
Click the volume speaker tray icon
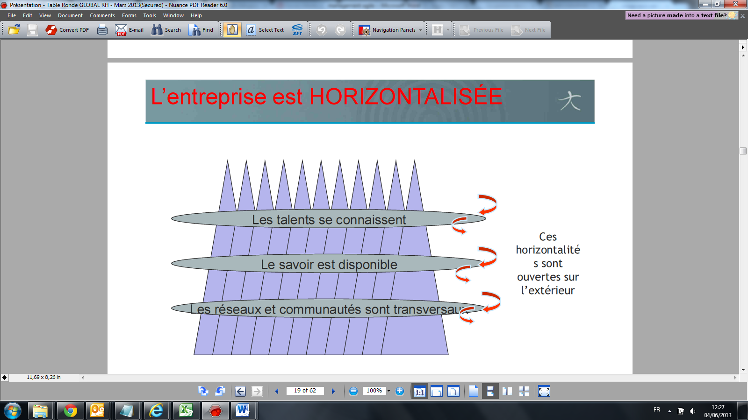[x=692, y=411]
